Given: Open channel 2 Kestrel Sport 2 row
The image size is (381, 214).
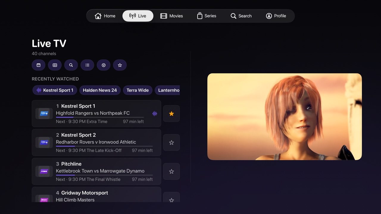Looking at the screenshot, I should click(96, 143).
